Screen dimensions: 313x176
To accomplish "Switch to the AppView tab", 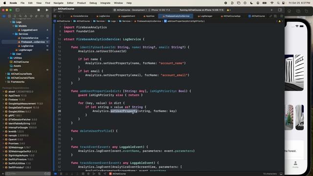I will [149, 16].
